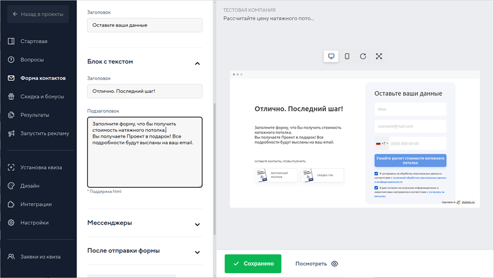Collapse the Блок с текстом section
The width and height of the screenshot is (494, 278).
197,63
